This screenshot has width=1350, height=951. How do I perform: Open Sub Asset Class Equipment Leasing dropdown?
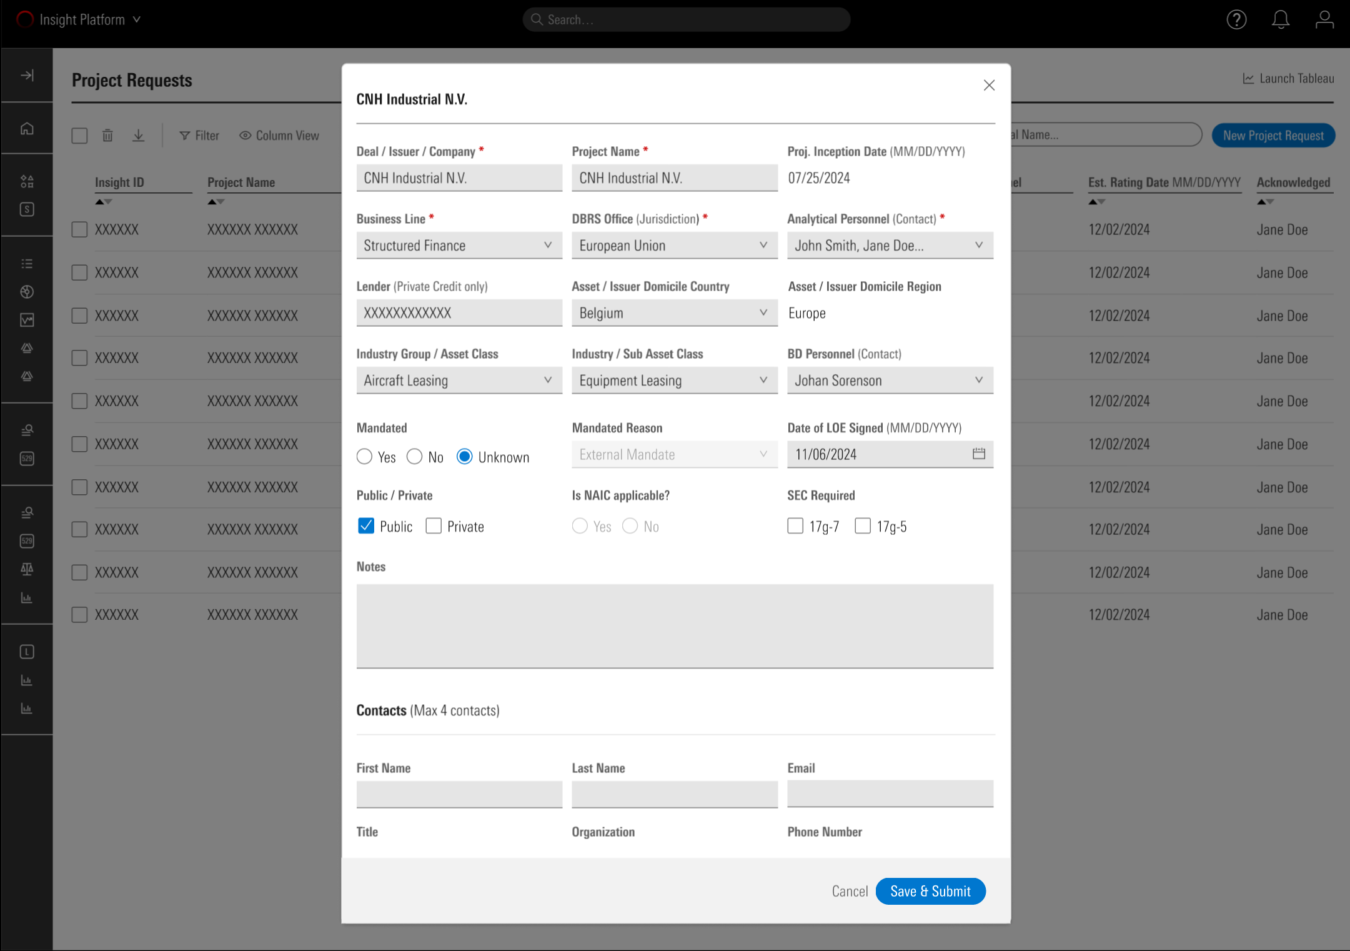coord(675,381)
